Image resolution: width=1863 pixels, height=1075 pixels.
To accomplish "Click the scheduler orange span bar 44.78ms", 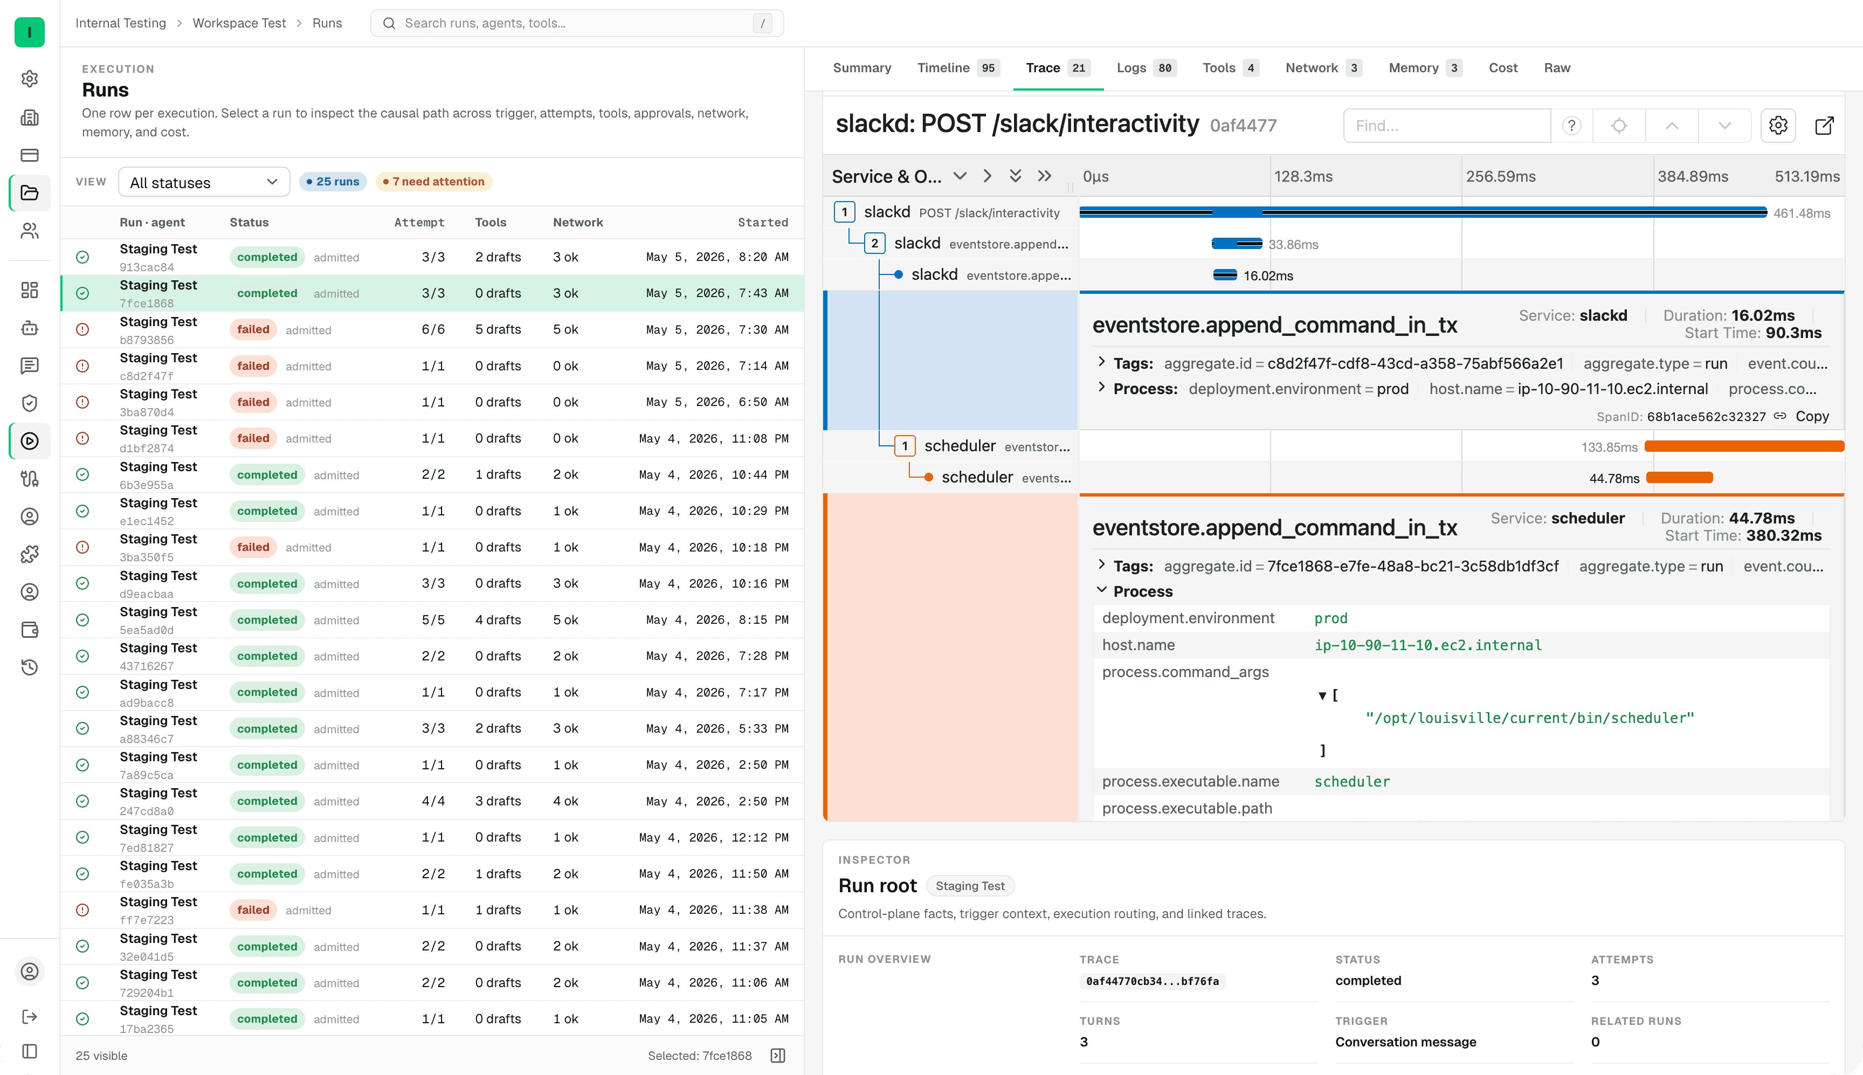I will pos(1679,478).
